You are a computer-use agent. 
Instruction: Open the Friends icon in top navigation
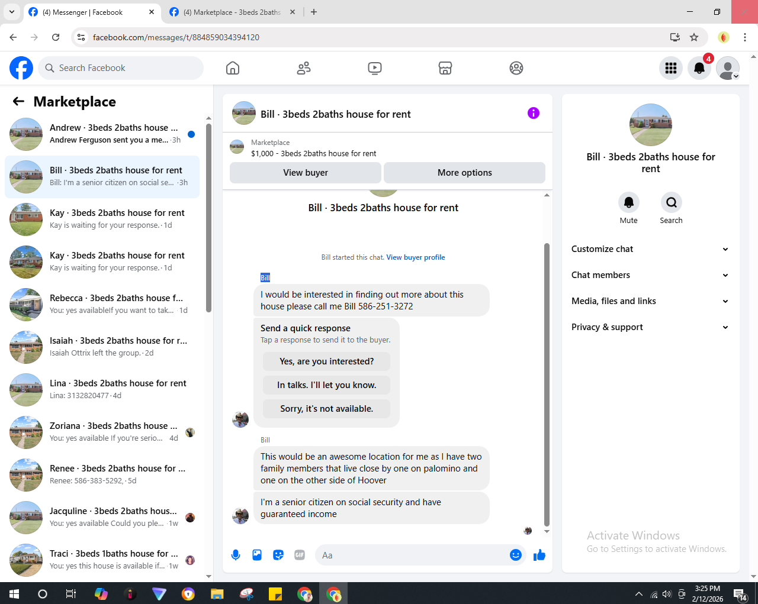pyautogui.click(x=304, y=68)
